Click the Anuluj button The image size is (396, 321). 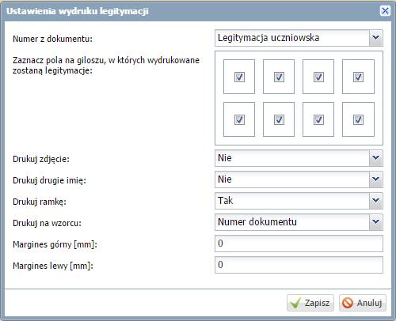pyautogui.click(x=363, y=303)
